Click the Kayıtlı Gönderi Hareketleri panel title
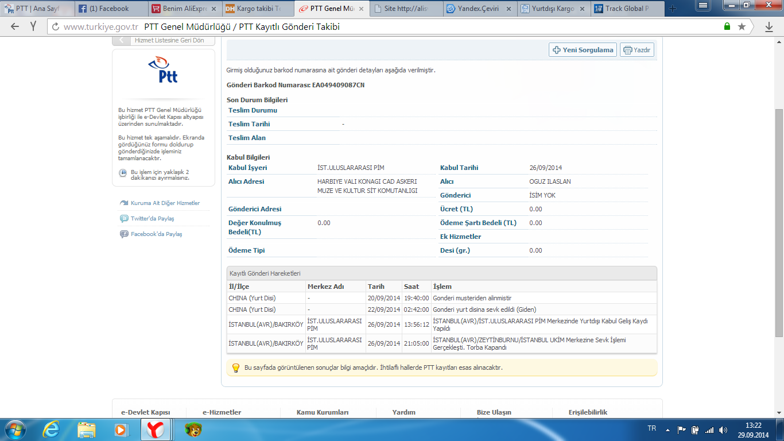The width and height of the screenshot is (784, 441). tap(265, 273)
